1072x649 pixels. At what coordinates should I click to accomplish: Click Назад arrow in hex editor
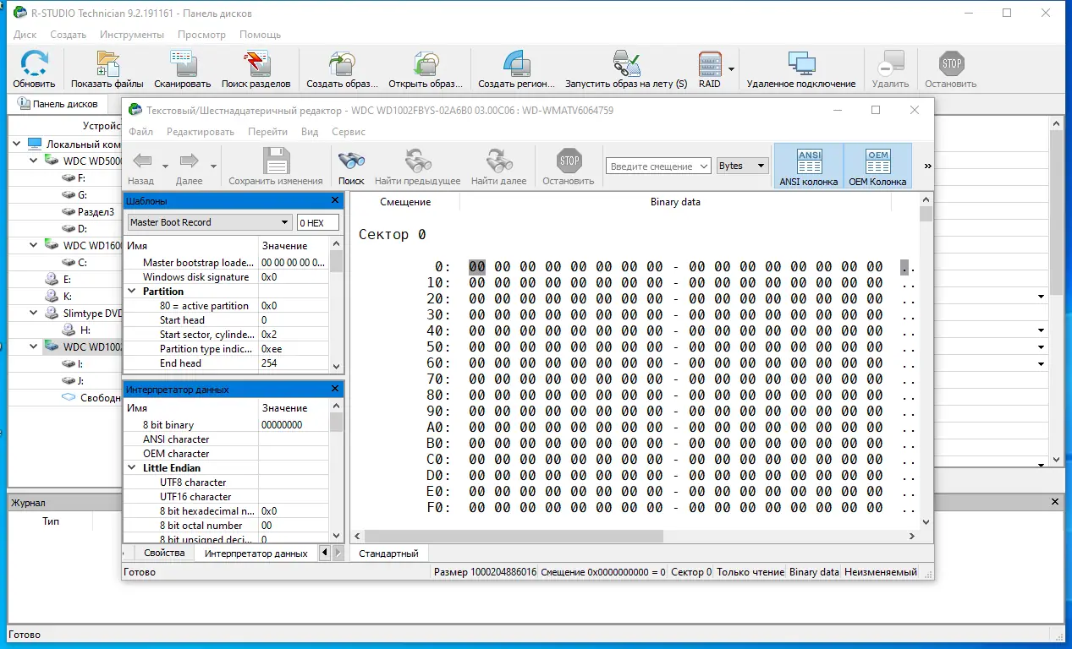142,161
